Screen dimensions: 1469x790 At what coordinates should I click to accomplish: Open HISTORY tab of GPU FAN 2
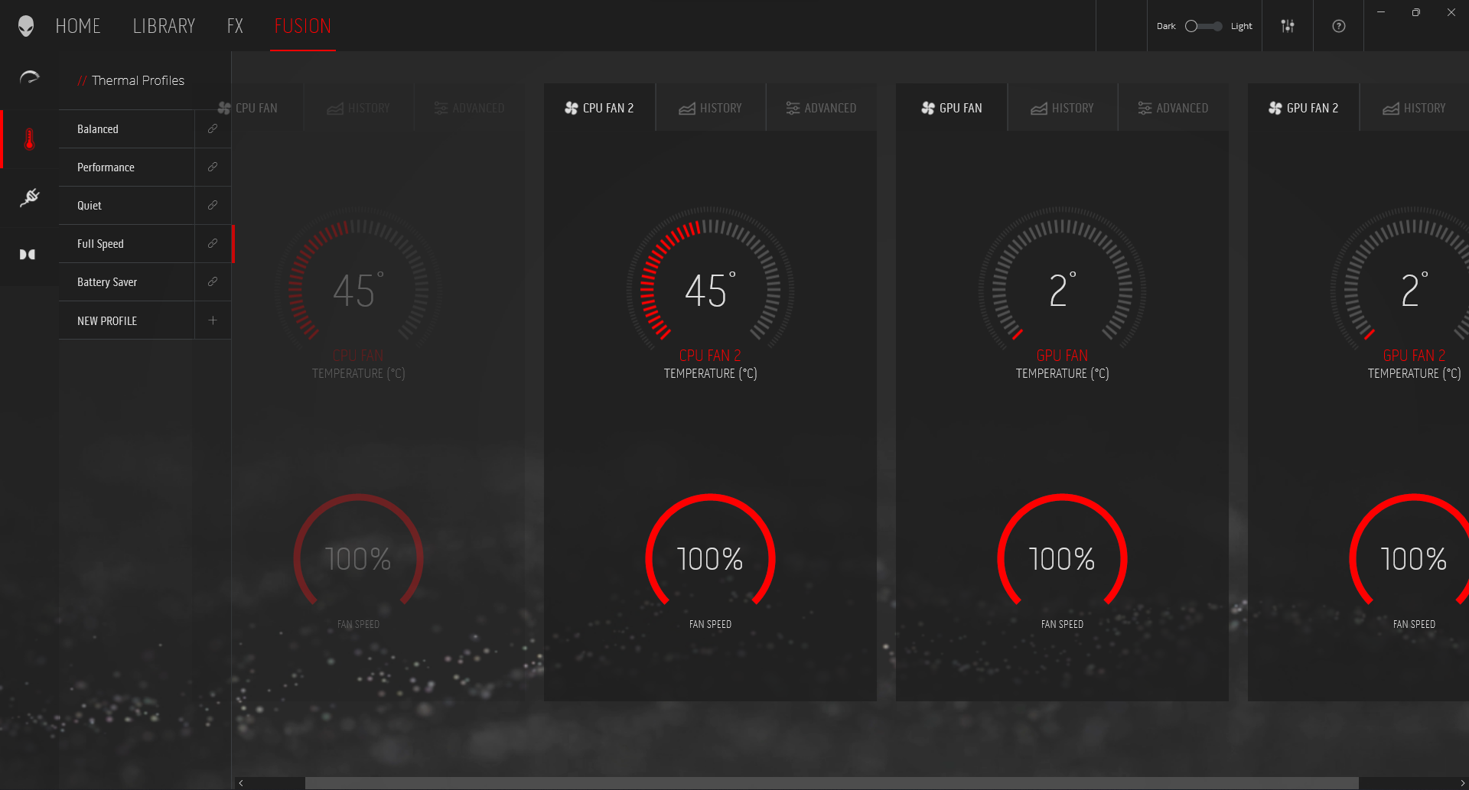click(1415, 108)
